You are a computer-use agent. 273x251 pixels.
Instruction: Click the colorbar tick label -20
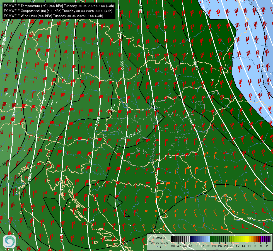[231, 246]
